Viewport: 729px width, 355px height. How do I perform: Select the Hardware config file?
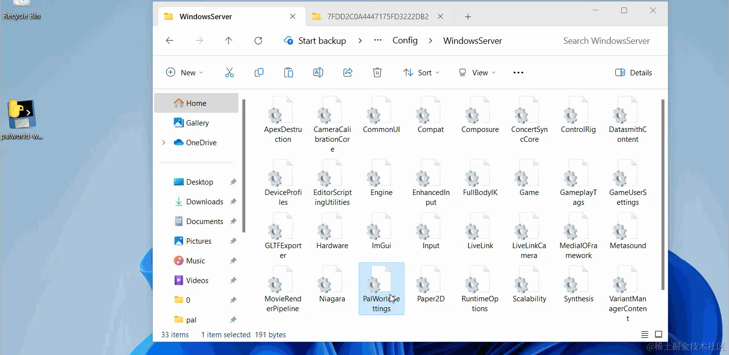332,231
